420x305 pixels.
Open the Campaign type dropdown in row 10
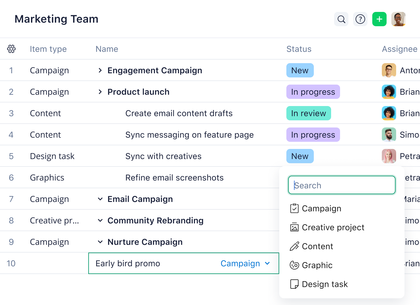(x=245, y=264)
